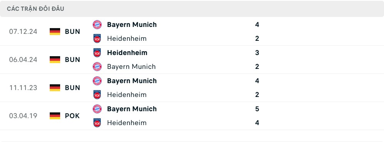The image size is (384, 142).
Task: Click score 3 for Heidenheim on 06.04.24
Action: tap(257, 53)
